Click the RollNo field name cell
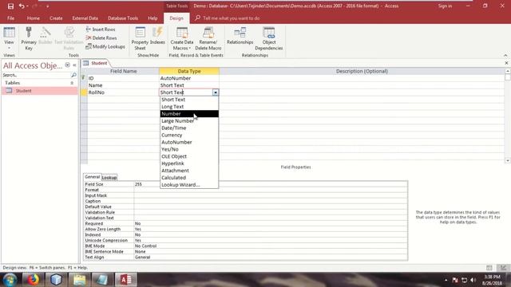 [x=123, y=92]
